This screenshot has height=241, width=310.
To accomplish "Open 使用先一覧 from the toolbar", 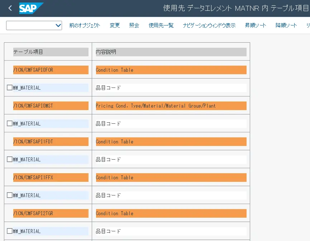I will (x=161, y=25).
